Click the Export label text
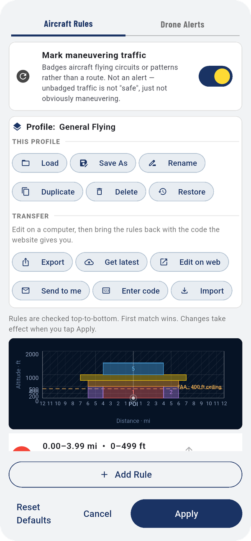251x541 pixels. (53, 262)
